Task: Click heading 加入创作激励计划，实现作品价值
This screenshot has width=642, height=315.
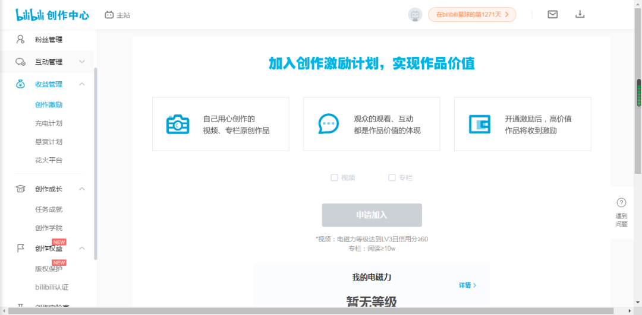Action: click(372, 63)
